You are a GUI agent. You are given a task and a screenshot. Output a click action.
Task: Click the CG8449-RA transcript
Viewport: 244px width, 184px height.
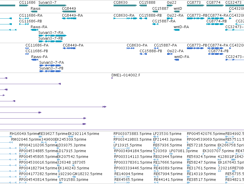[x=69, y=18]
